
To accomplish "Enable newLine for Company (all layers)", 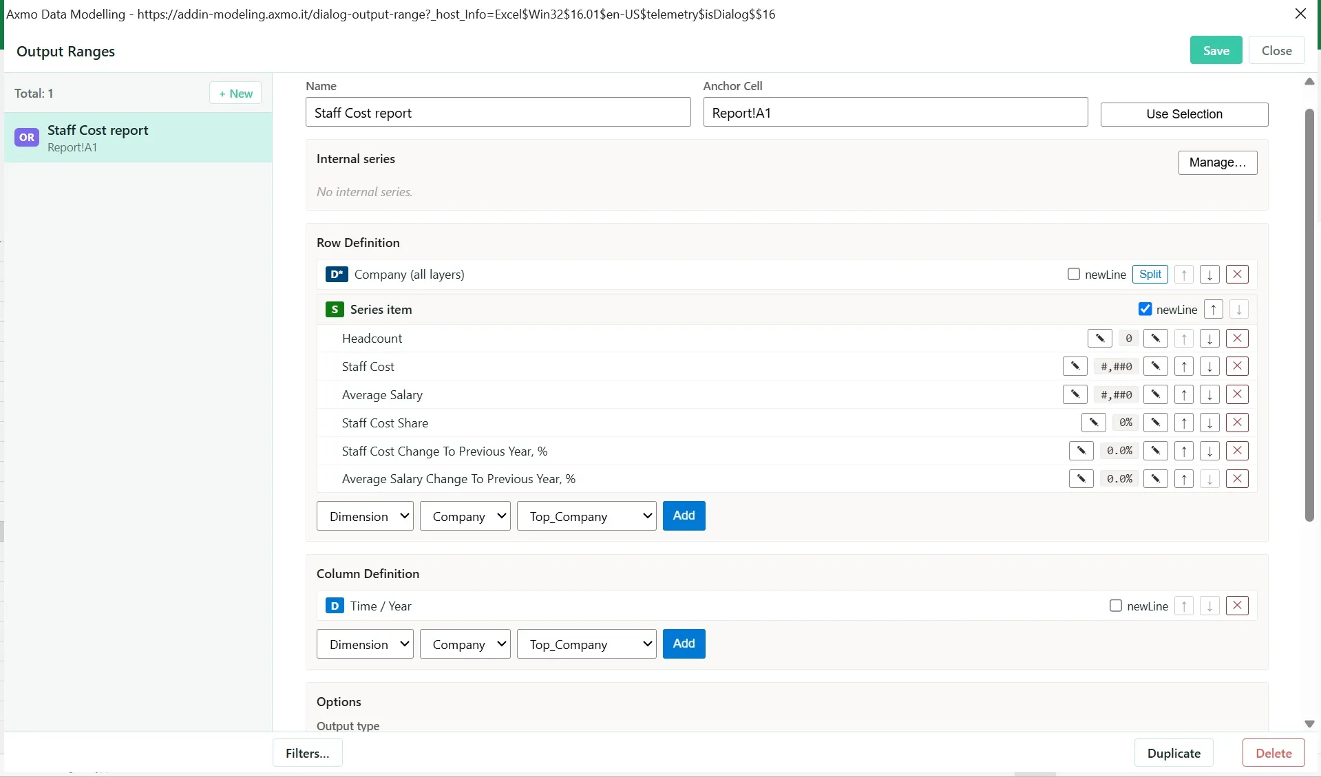I will click(1074, 275).
